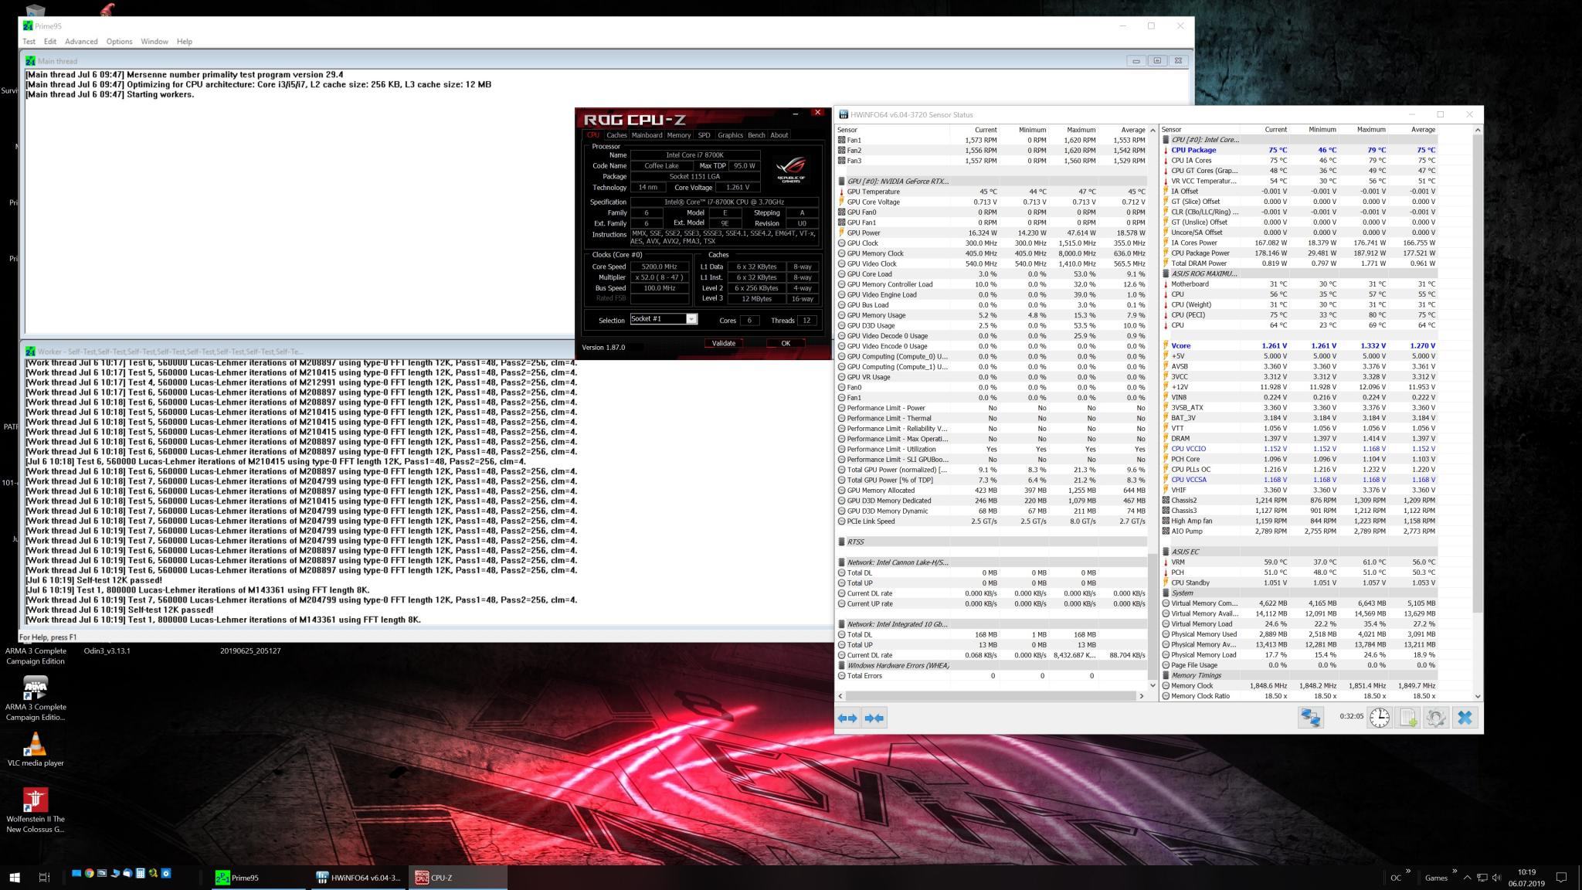The image size is (1582, 890).
Task: Open the Prime95 Options menu
Action: coord(119,42)
